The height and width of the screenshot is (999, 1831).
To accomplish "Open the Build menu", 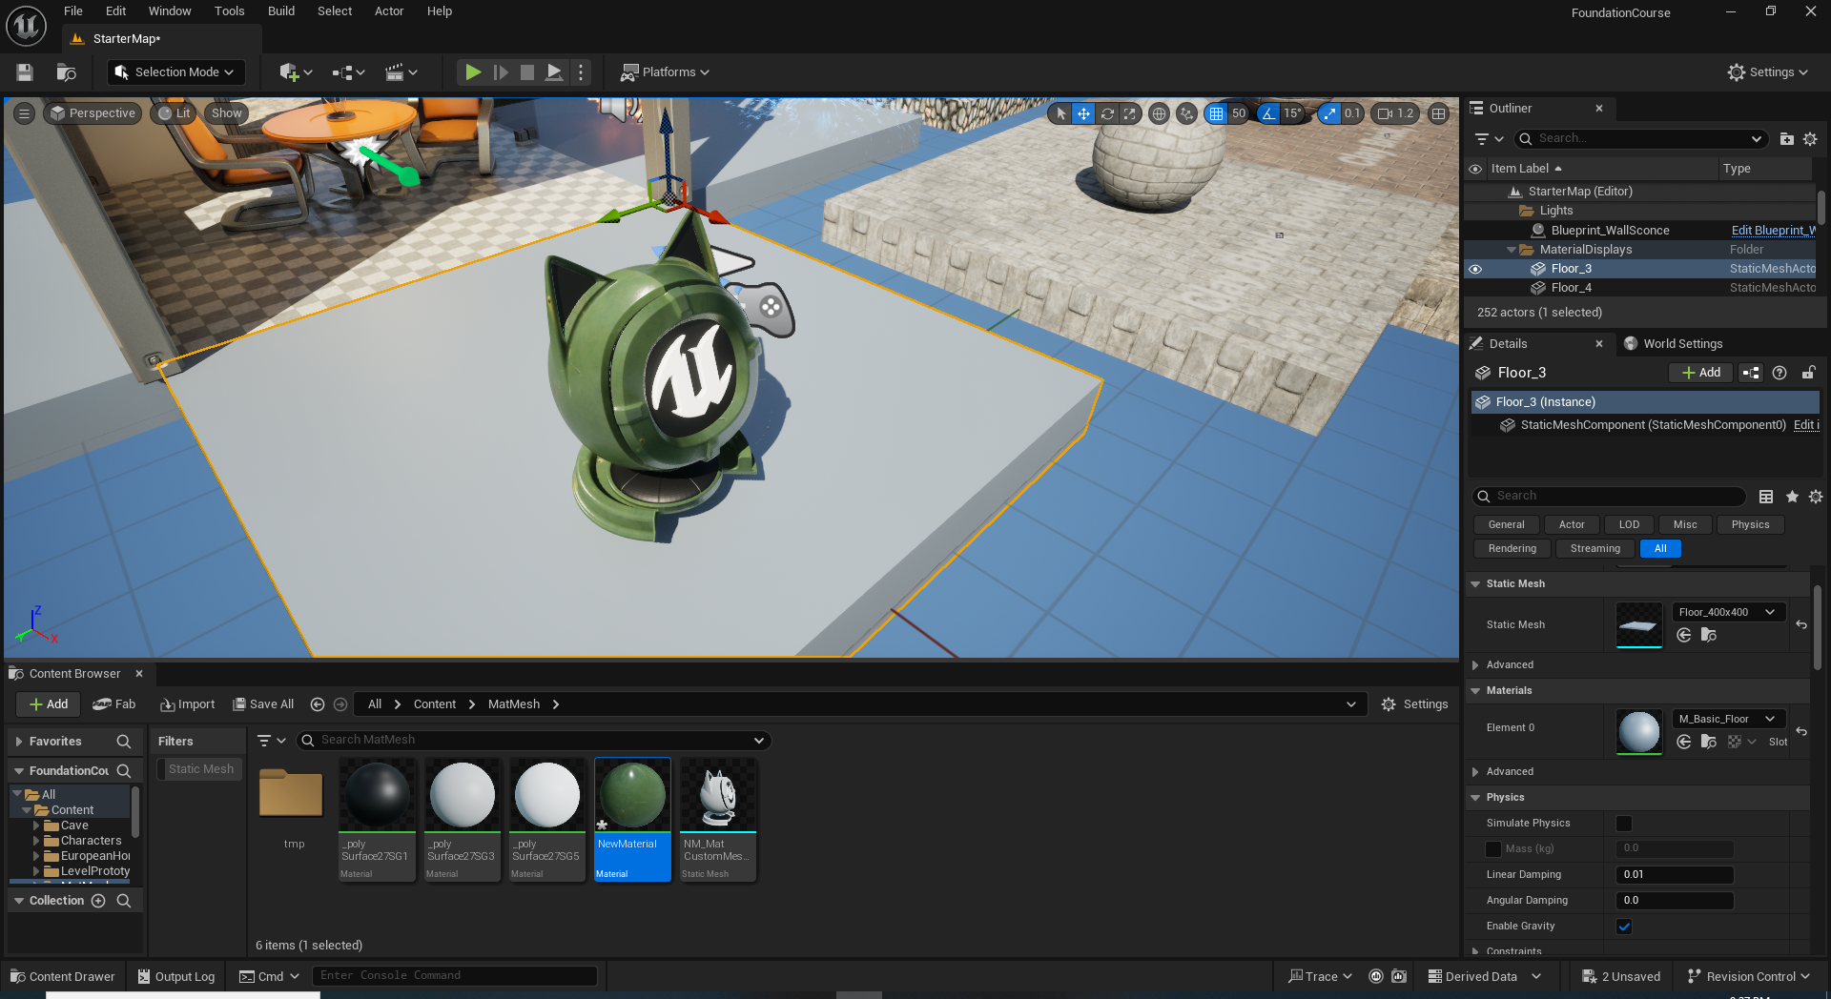I will [x=281, y=11].
